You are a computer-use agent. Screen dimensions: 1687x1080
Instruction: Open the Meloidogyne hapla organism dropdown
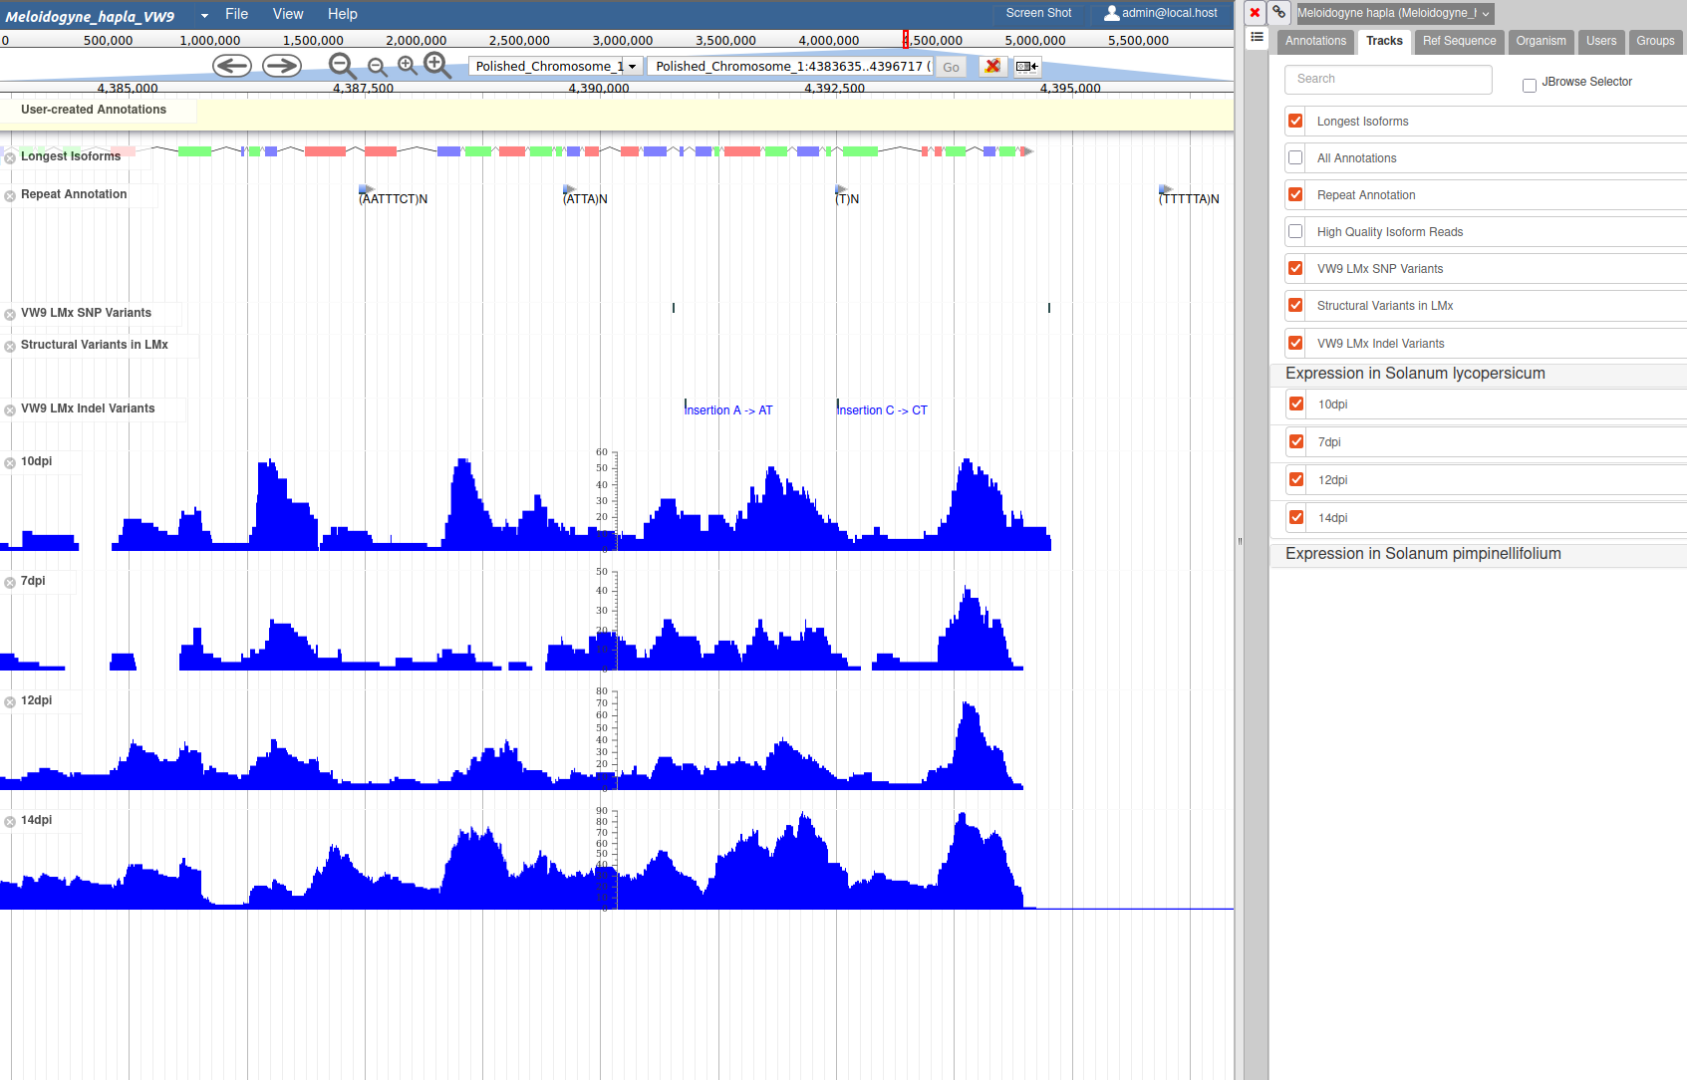coord(1393,13)
